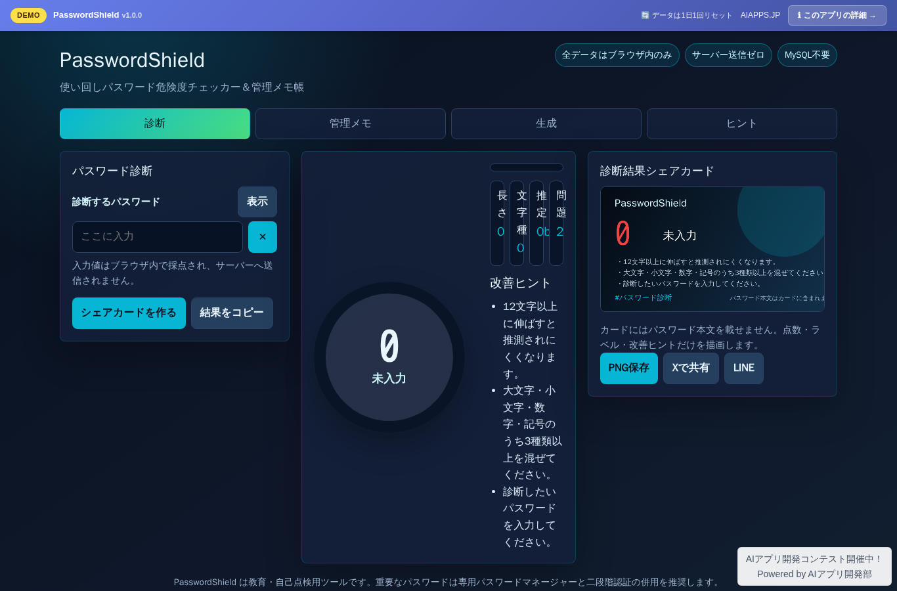Click the 問題 stat box
Viewport: 897px width, 591px height.
[x=556, y=223]
